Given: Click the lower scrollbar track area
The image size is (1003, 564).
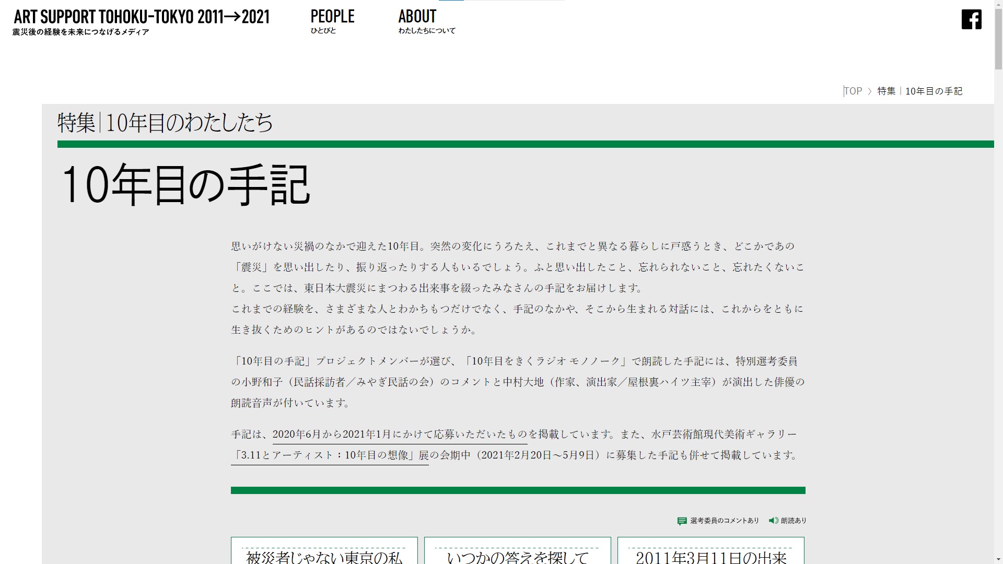Looking at the screenshot, I should 998,366.
